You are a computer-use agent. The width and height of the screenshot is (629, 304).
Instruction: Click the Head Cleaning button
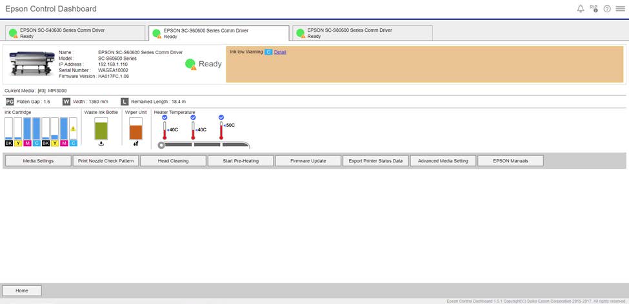tap(173, 161)
